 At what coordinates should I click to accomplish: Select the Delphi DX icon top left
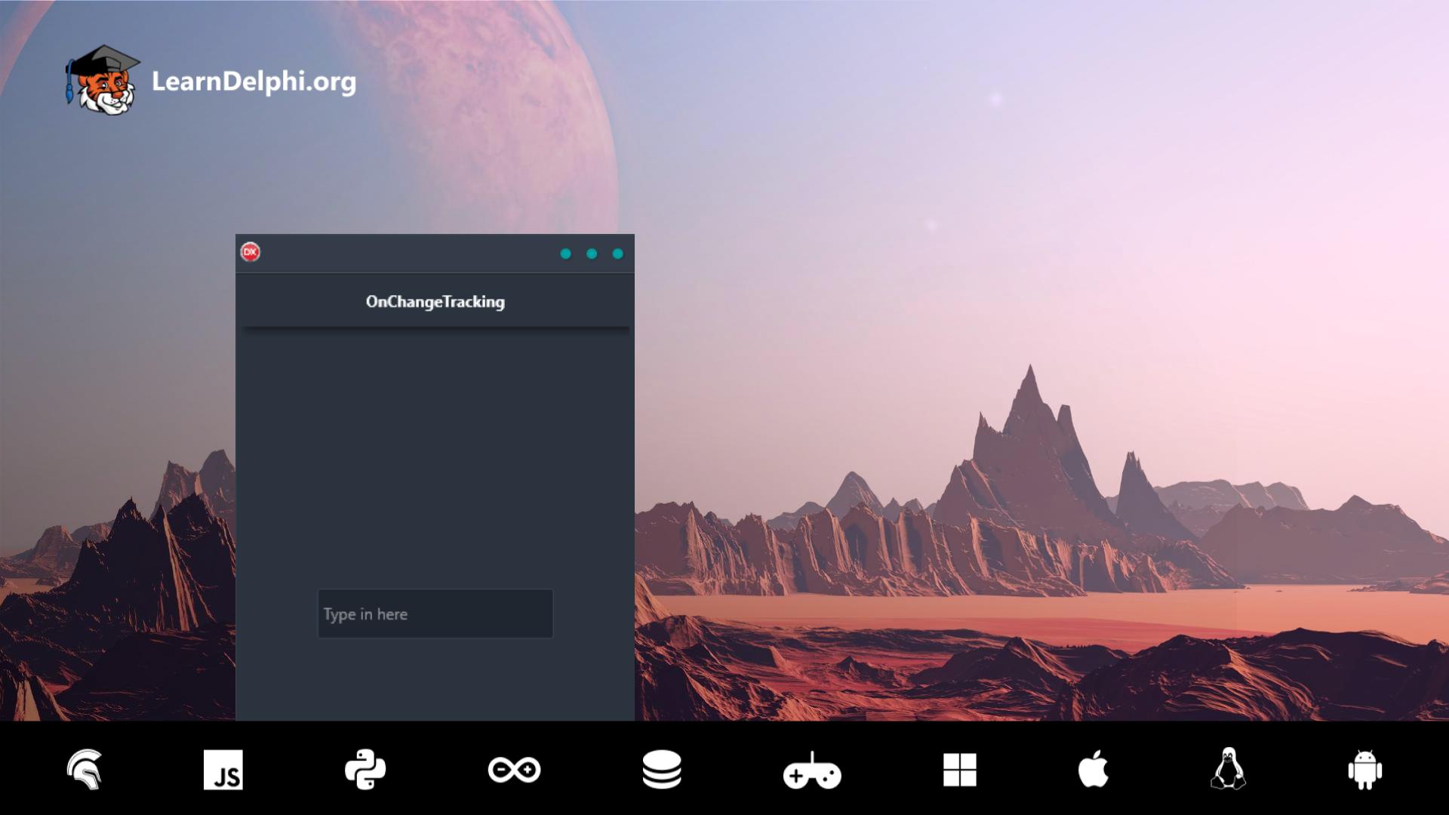coord(251,251)
